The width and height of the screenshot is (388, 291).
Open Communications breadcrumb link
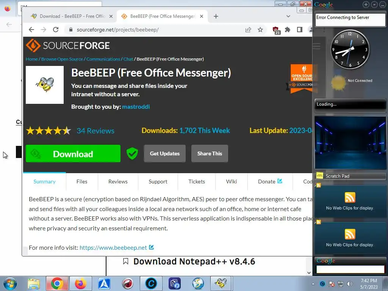(x=103, y=59)
